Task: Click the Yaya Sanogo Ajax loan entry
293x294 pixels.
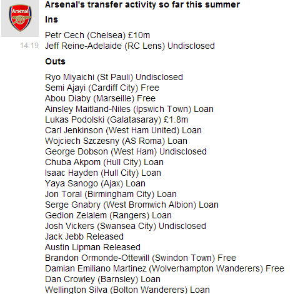Action: click(95, 183)
